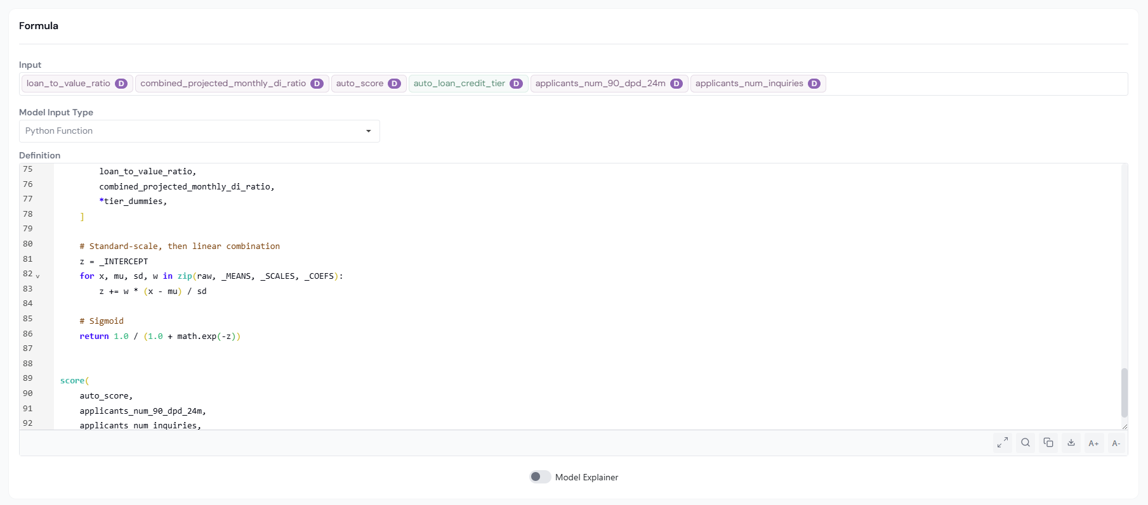Screen dimensions: 1148x505
Task: Click the Definition label
Action: (40, 155)
